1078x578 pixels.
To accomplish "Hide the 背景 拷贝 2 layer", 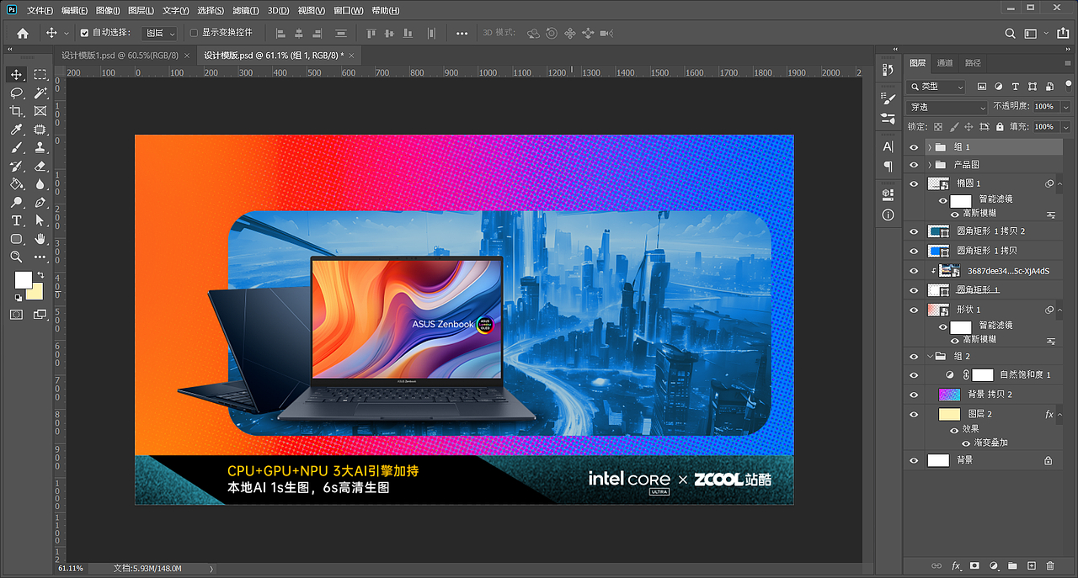I will (914, 395).
